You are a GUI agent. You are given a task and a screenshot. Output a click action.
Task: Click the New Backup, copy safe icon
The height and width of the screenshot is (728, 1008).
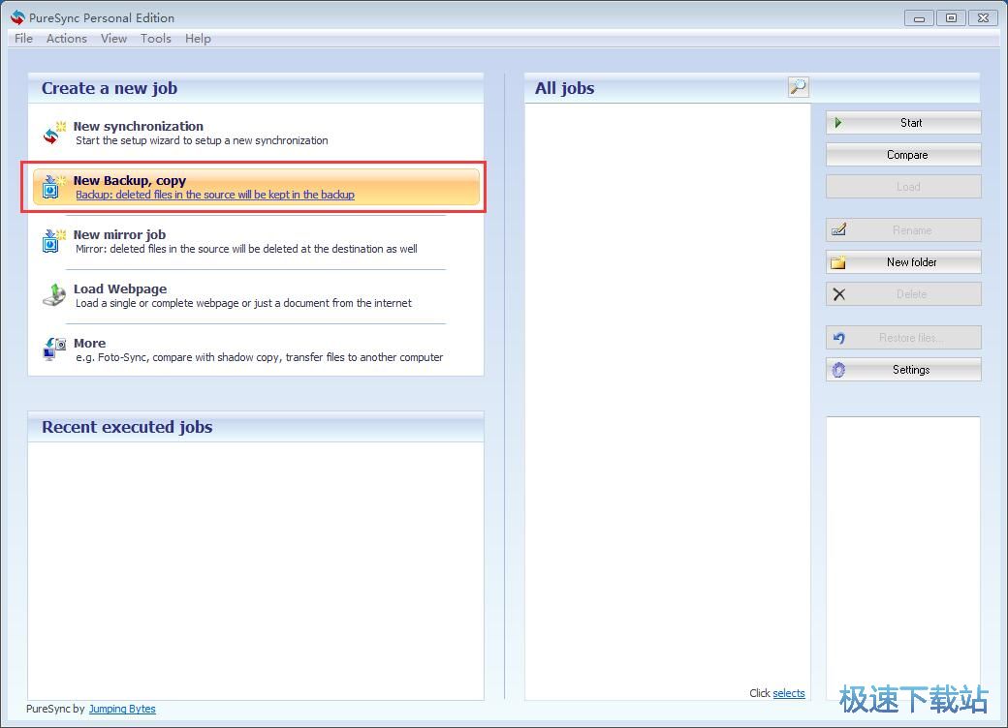(53, 187)
